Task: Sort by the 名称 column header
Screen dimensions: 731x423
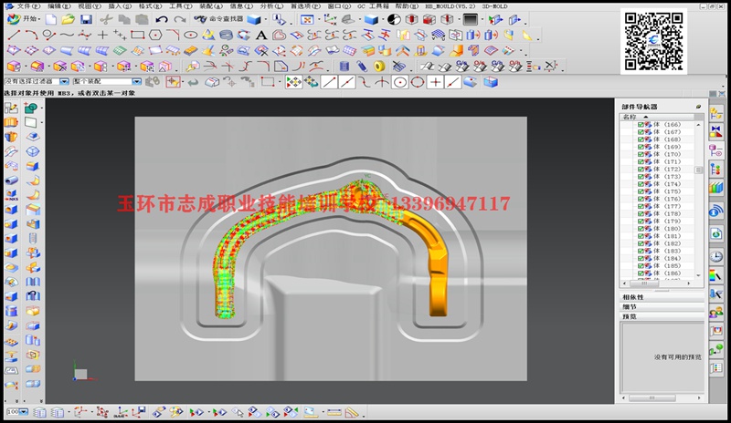Action: click(x=657, y=117)
